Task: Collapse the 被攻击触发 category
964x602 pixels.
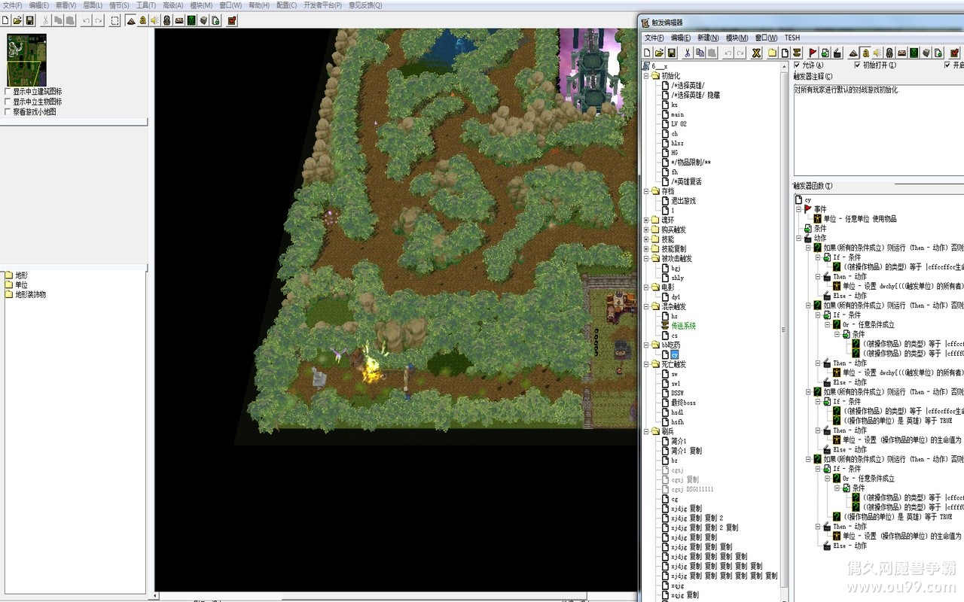Action: pyautogui.click(x=646, y=259)
